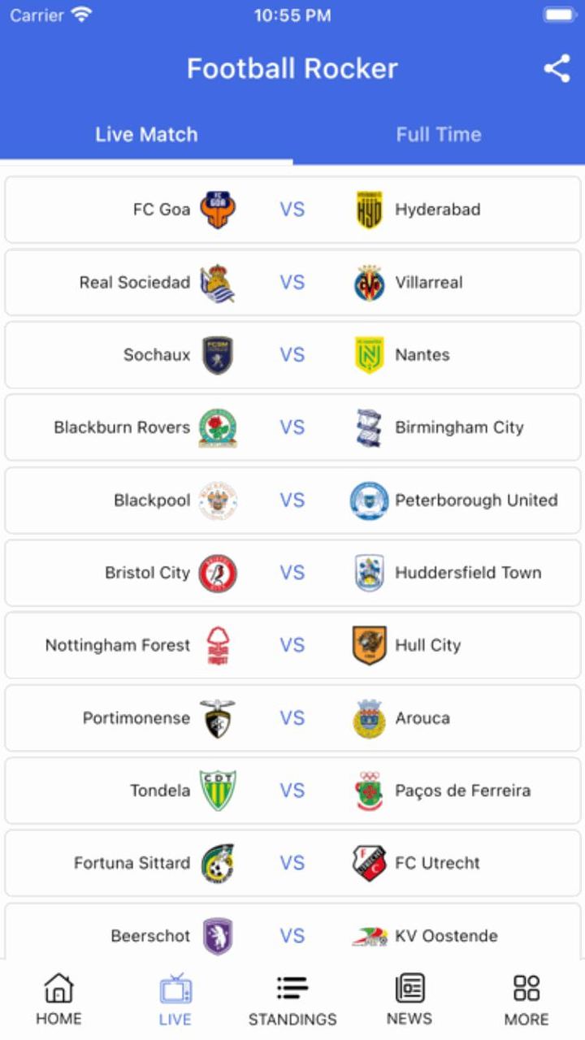
Task: Tap the Hyderabad team crest
Action: 369,210
